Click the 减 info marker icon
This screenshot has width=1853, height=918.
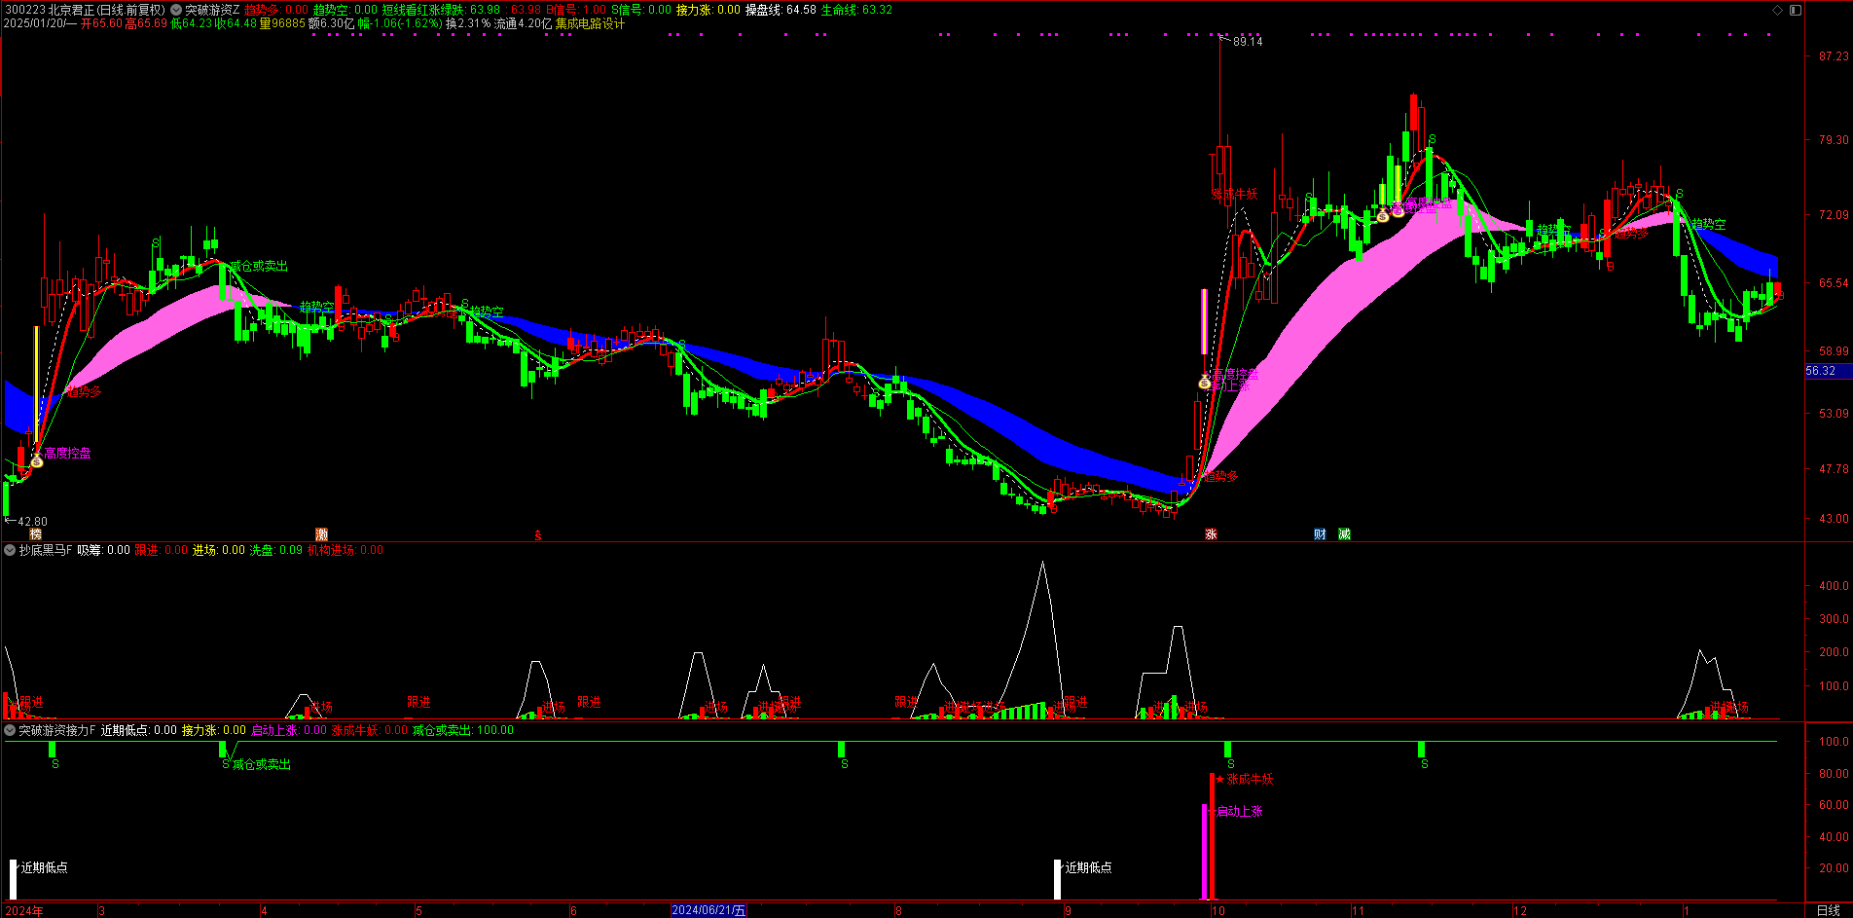1344,533
